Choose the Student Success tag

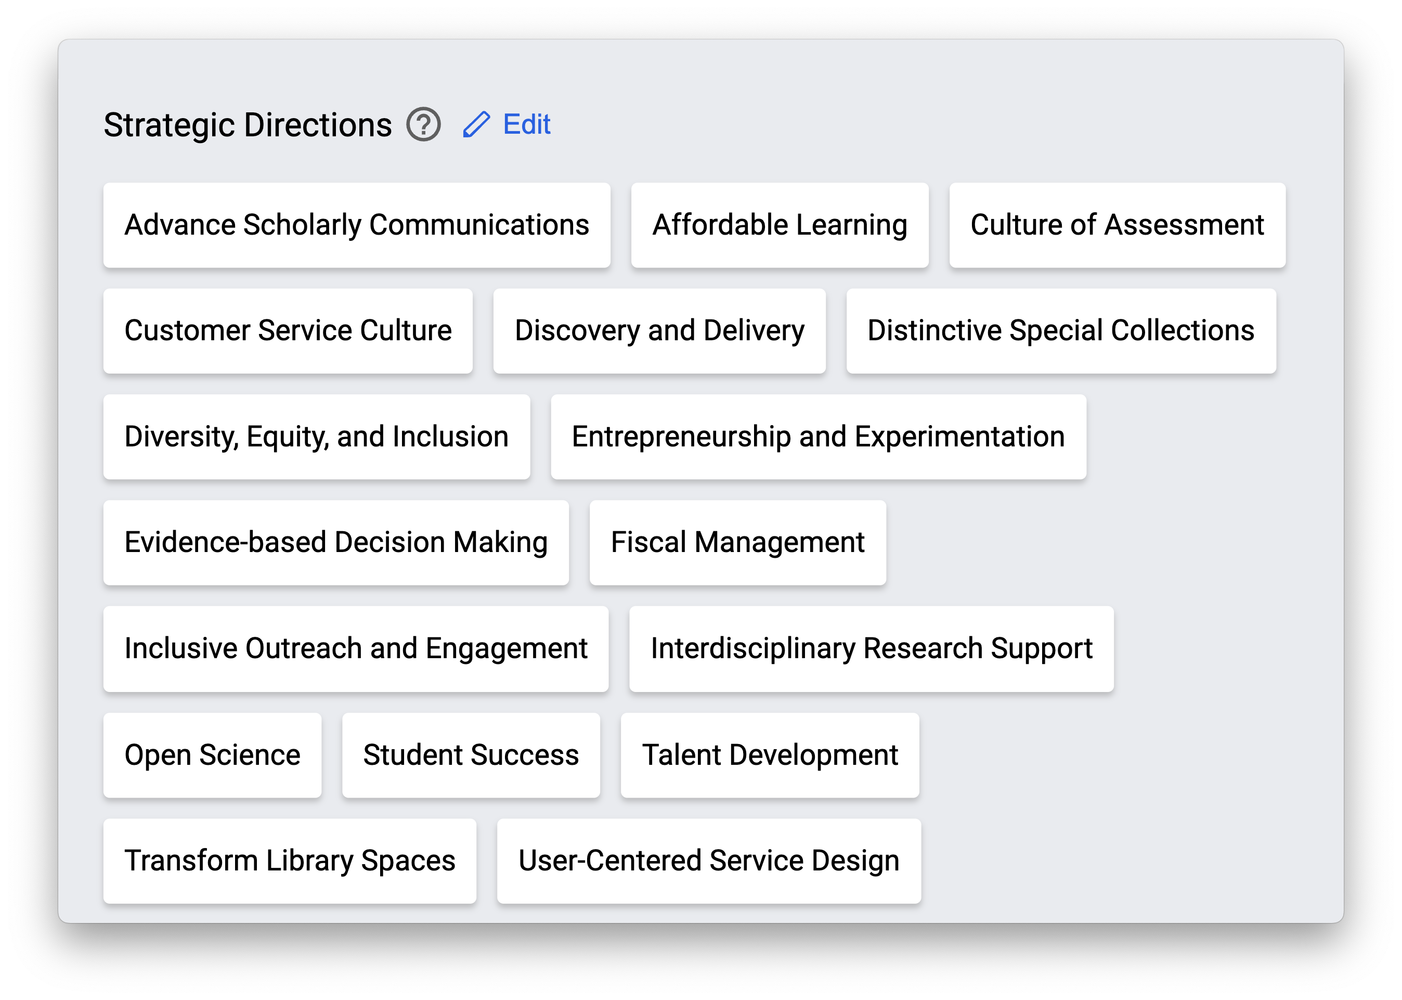pos(471,755)
